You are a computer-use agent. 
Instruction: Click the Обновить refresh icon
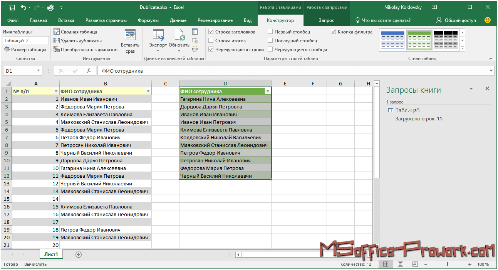point(179,35)
